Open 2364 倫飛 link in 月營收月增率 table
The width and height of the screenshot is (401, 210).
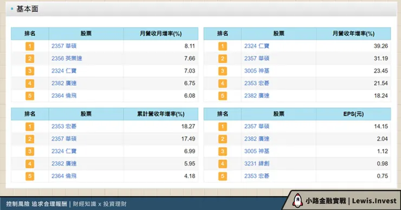64,96
